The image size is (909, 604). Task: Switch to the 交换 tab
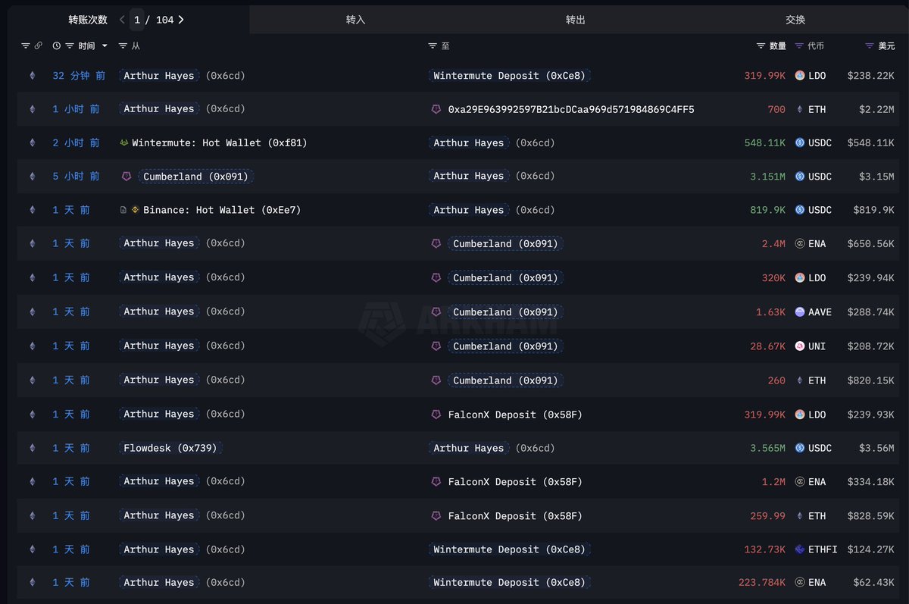(x=795, y=20)
